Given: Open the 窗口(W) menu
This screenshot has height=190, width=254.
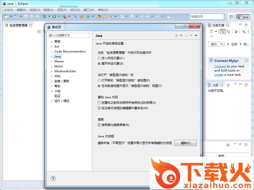Looking at the screenshot, I should point(89,10).
